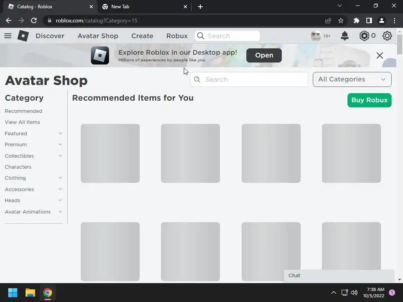Open the settings gear icon

coord(387,36)
